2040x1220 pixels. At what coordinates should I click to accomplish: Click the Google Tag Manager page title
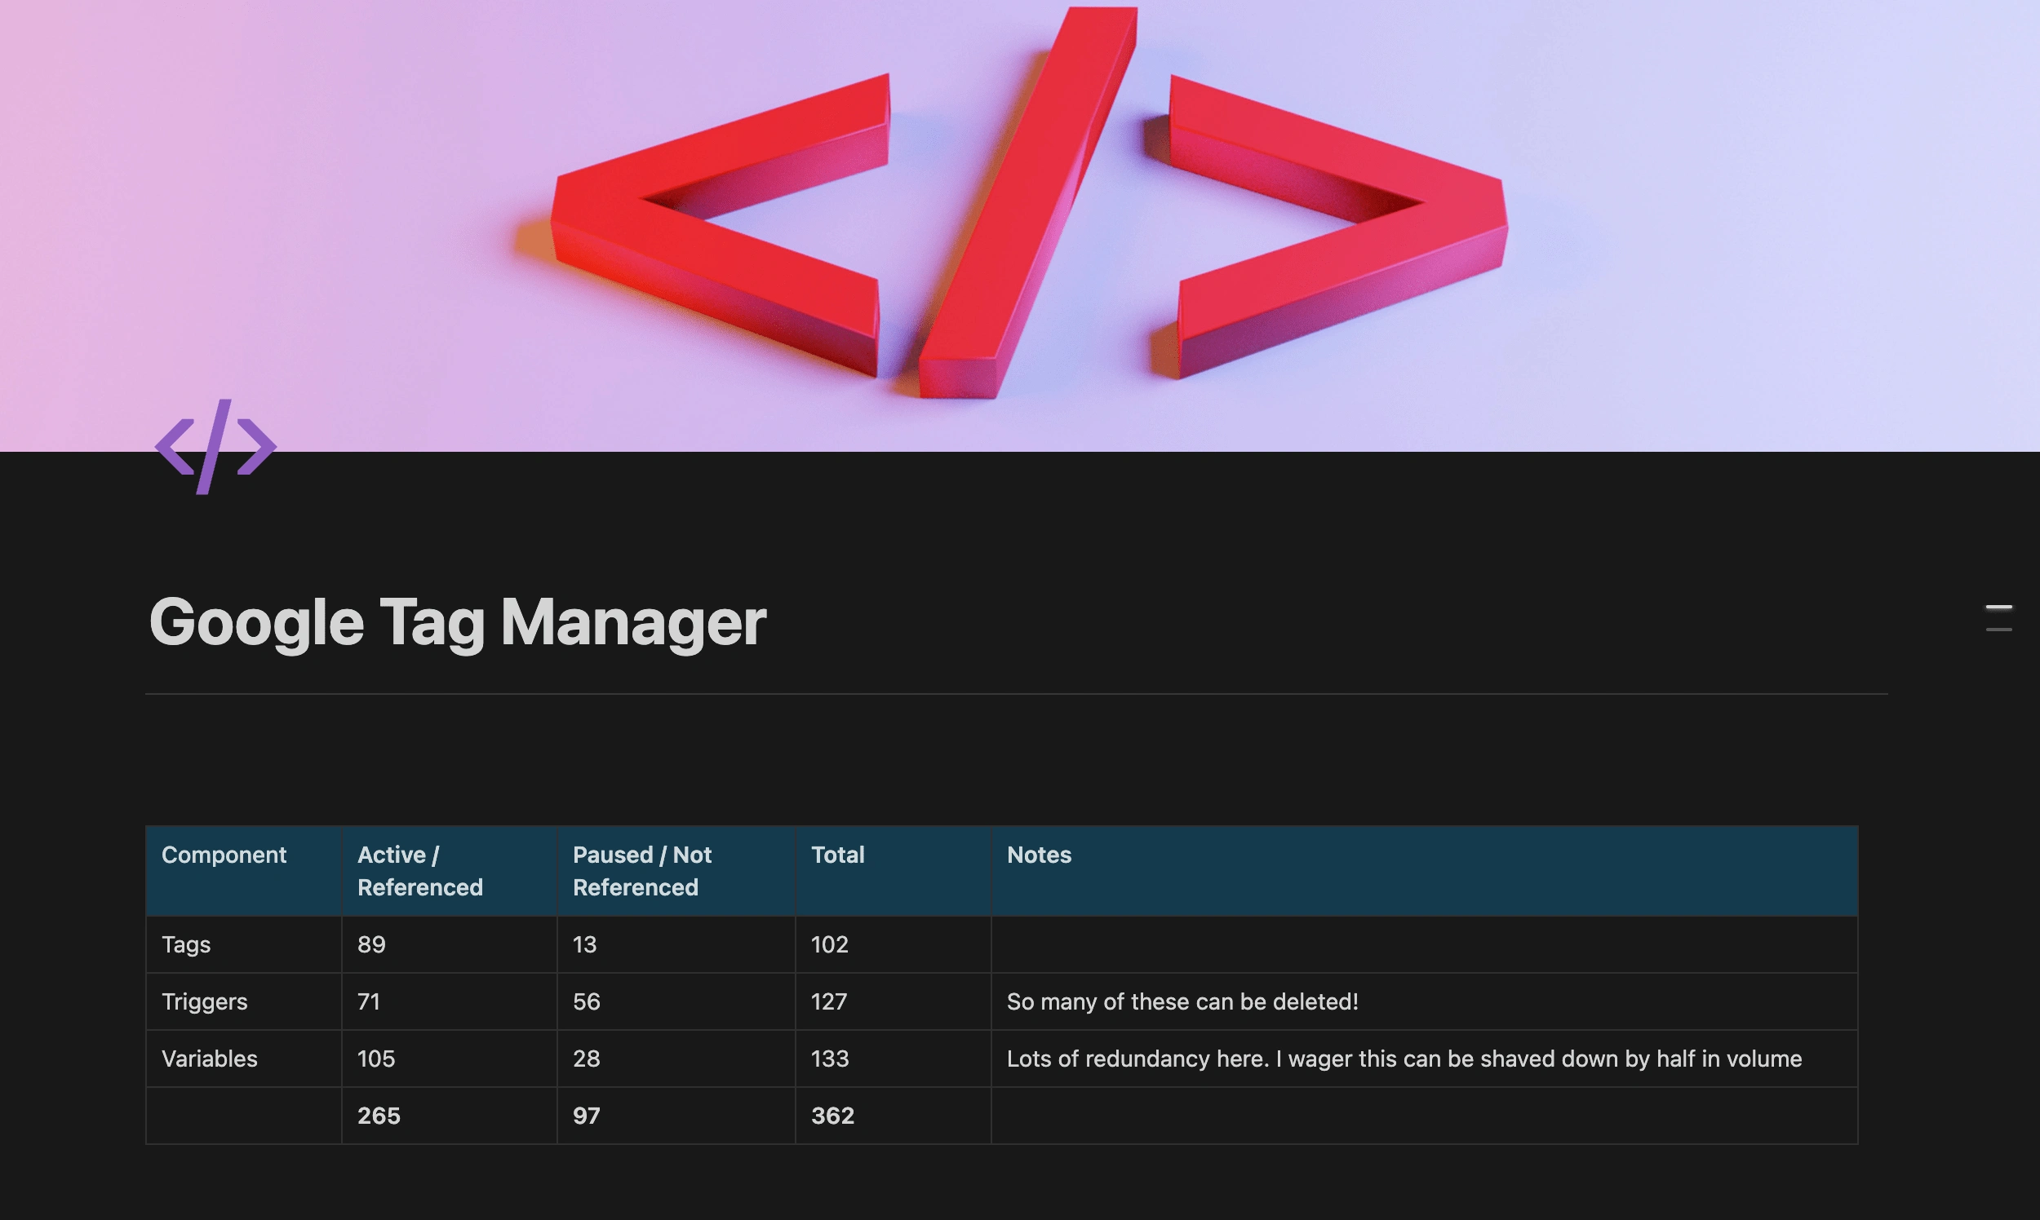coord(457,622)
